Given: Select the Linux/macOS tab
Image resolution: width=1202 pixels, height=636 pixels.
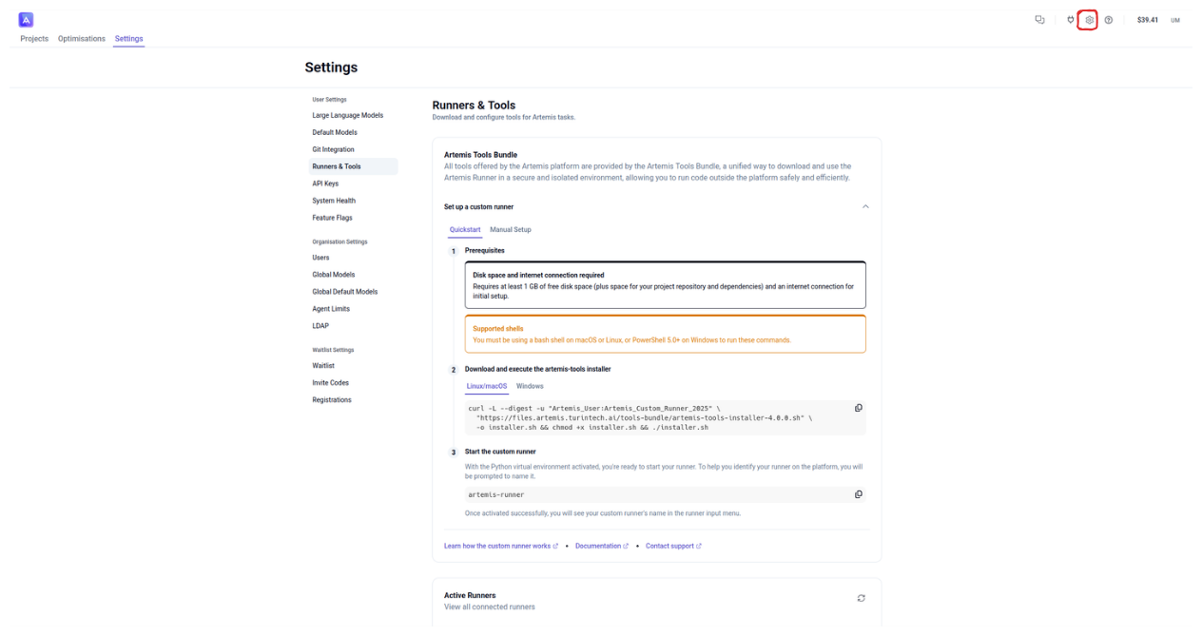Looking at the screenshot, I should [486, 386].
